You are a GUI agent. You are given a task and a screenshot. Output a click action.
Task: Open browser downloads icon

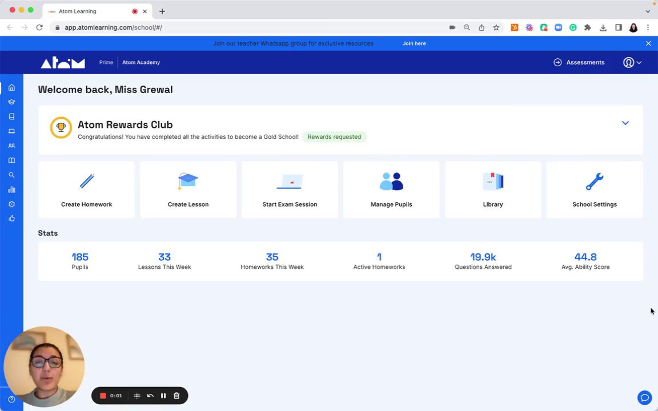(603, 27)
